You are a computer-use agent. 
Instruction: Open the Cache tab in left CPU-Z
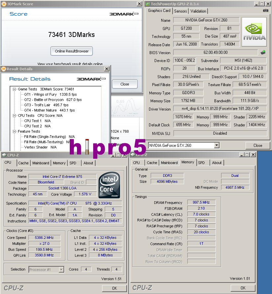[23, 163]
